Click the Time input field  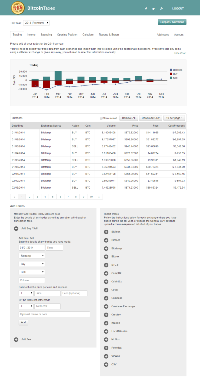coord(54,248)
